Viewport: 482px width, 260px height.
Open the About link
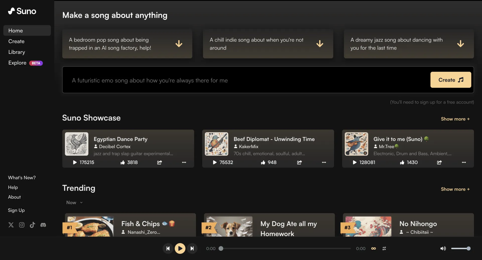coord(14,197)
